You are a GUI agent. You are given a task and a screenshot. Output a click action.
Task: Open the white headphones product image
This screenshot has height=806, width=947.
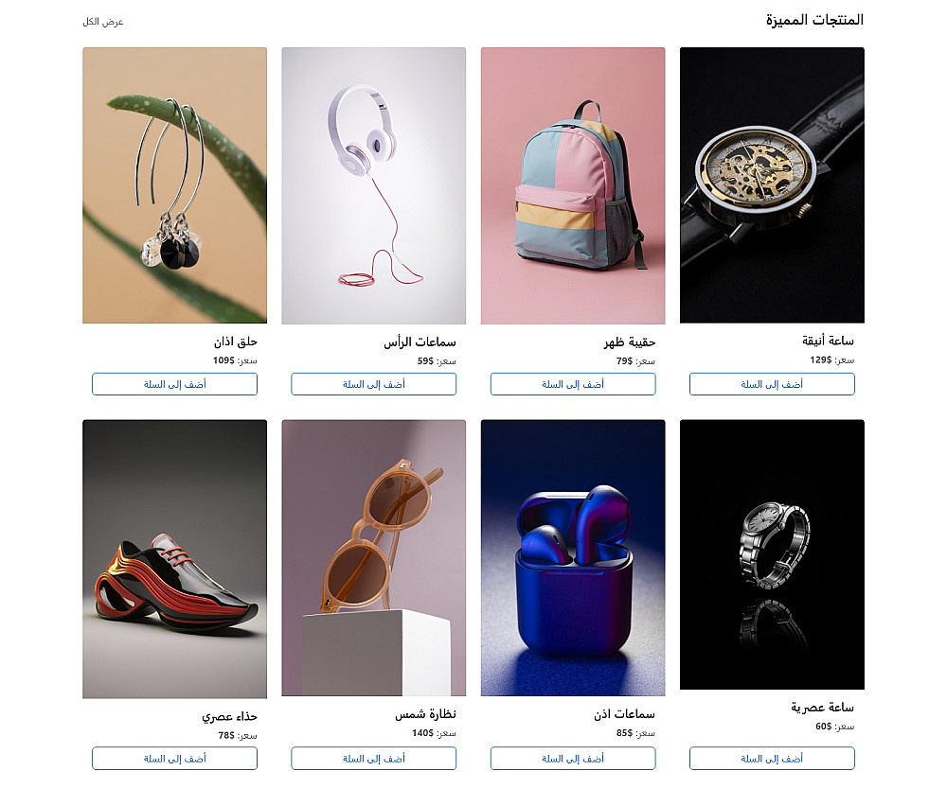pos(374,185)
